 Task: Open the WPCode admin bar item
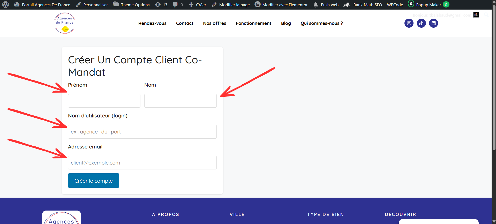click(x=395, y=5)
